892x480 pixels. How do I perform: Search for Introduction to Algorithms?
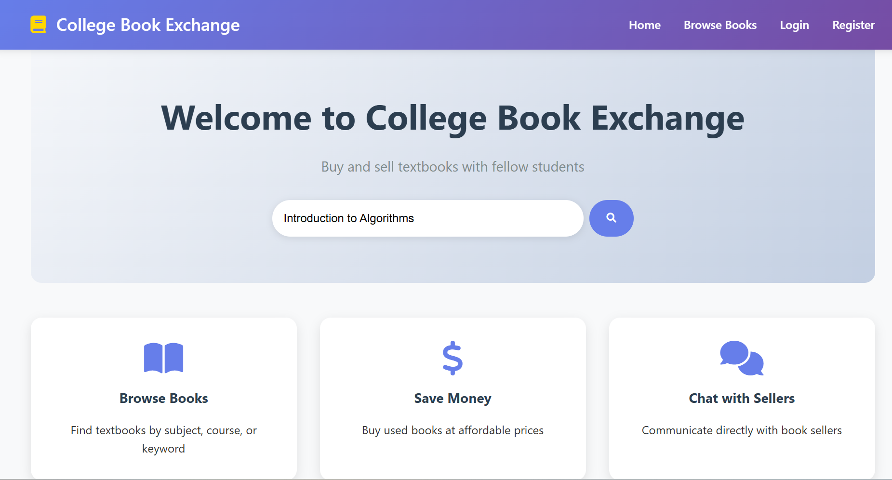[x=611, y=218]
